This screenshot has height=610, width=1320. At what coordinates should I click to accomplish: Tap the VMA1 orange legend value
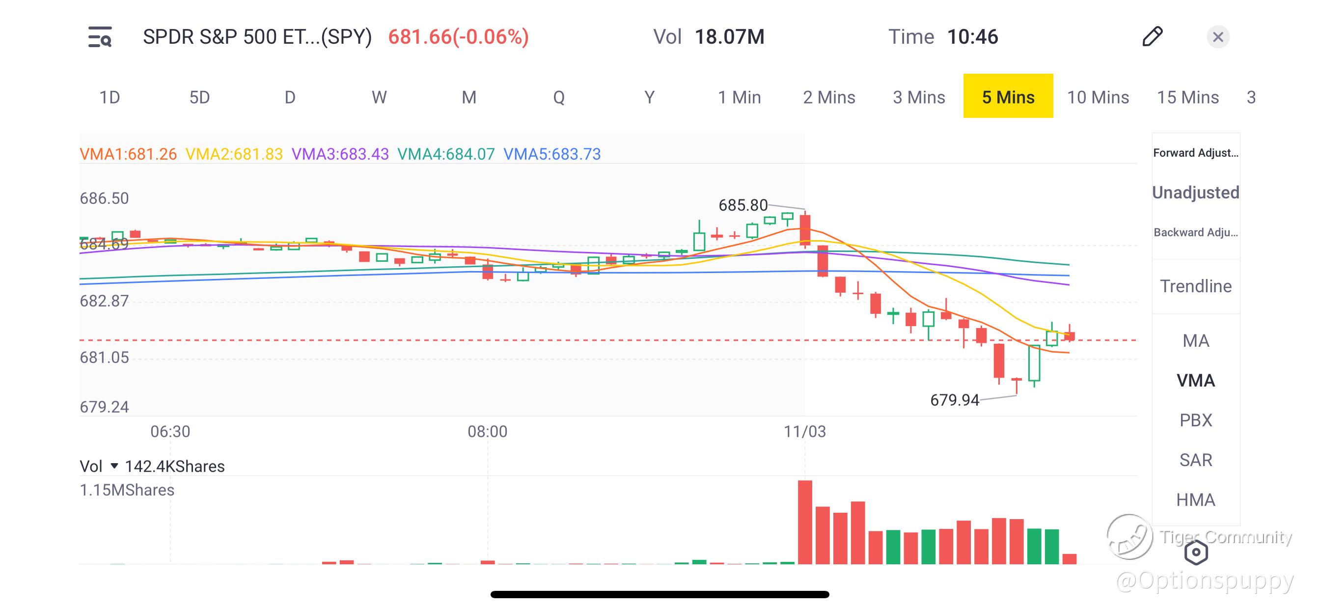click(128, 154)
